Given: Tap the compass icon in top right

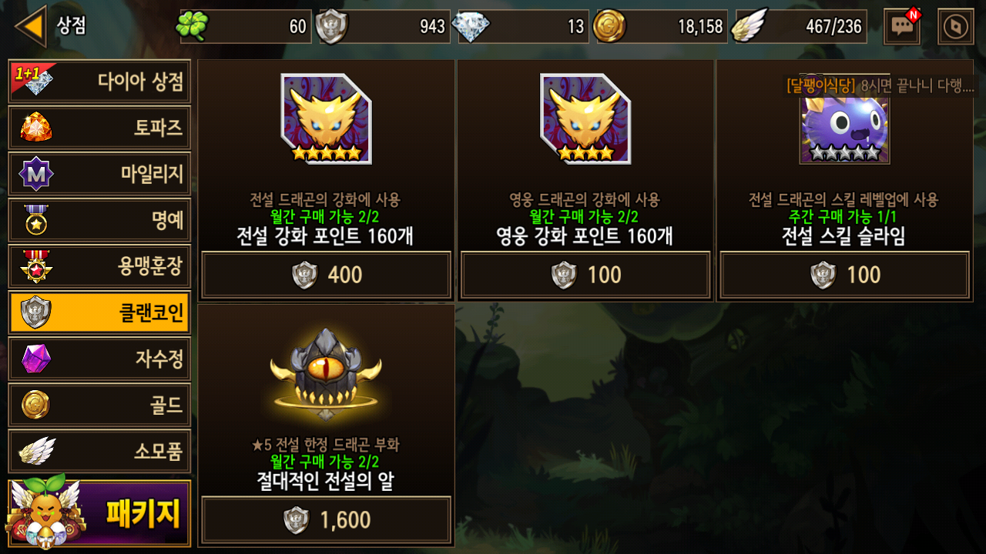Looking at the screenshot, I should coord(955,27).
